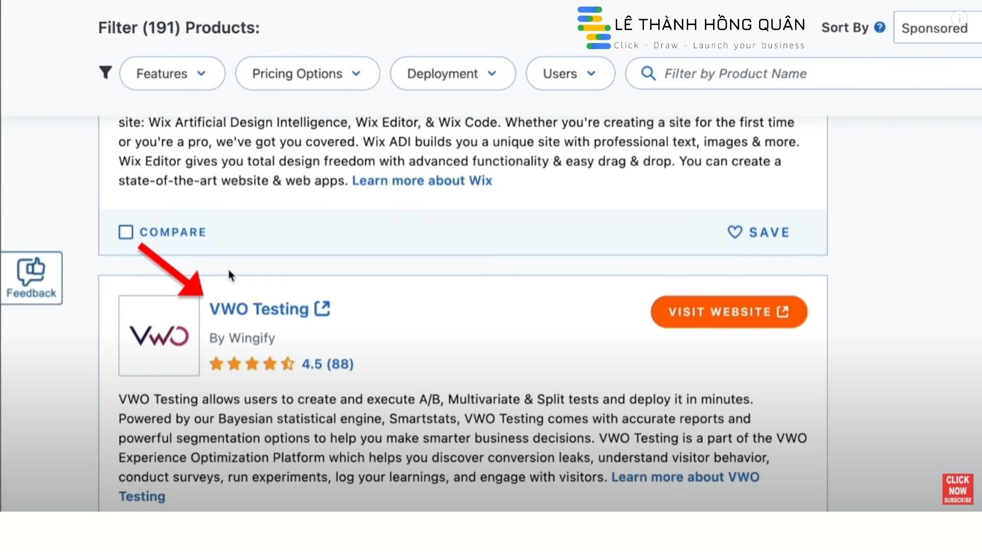Click the info icon in top-right corner
Image resolution: width=982 pixels, height=552 pixels.
[959, 17]
